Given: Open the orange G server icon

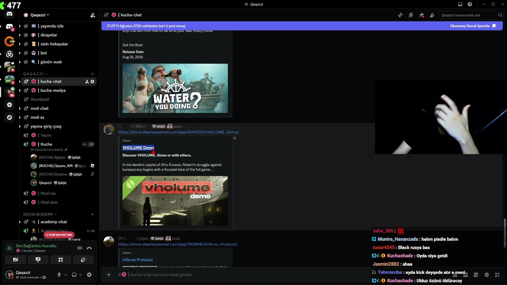Looking at the screenshot, I should pos(10,41).
